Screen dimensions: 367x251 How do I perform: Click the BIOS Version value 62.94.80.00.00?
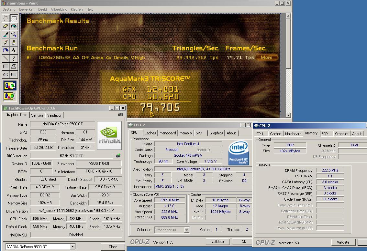(x=72, y=156)
